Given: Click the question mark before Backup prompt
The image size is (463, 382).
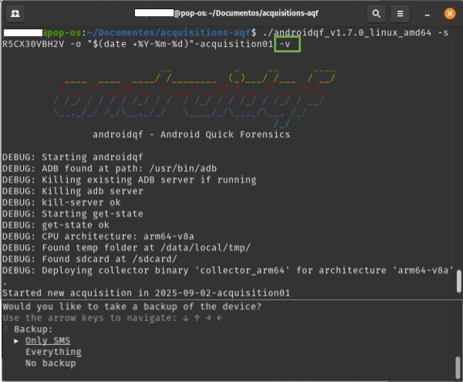Looking at the screenshot, I should 5,329.
